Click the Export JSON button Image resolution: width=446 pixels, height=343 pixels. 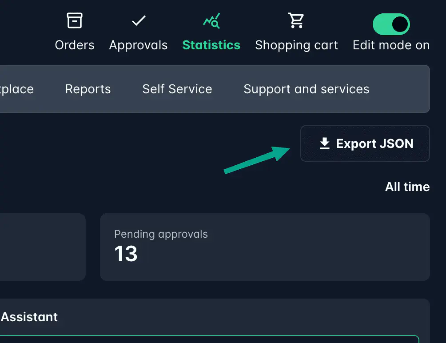click(365, 143)
